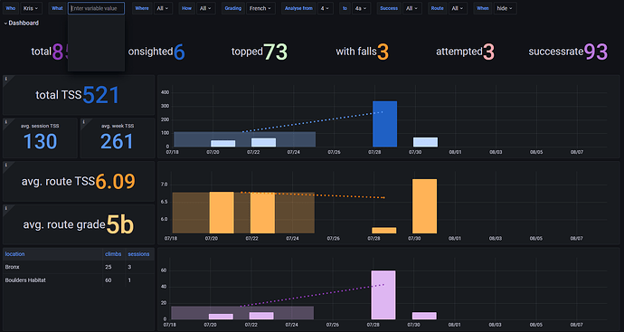Viewport: 624px width, 332px height.
Task: Click the successrate stat value 93
Action: (596, 52)
